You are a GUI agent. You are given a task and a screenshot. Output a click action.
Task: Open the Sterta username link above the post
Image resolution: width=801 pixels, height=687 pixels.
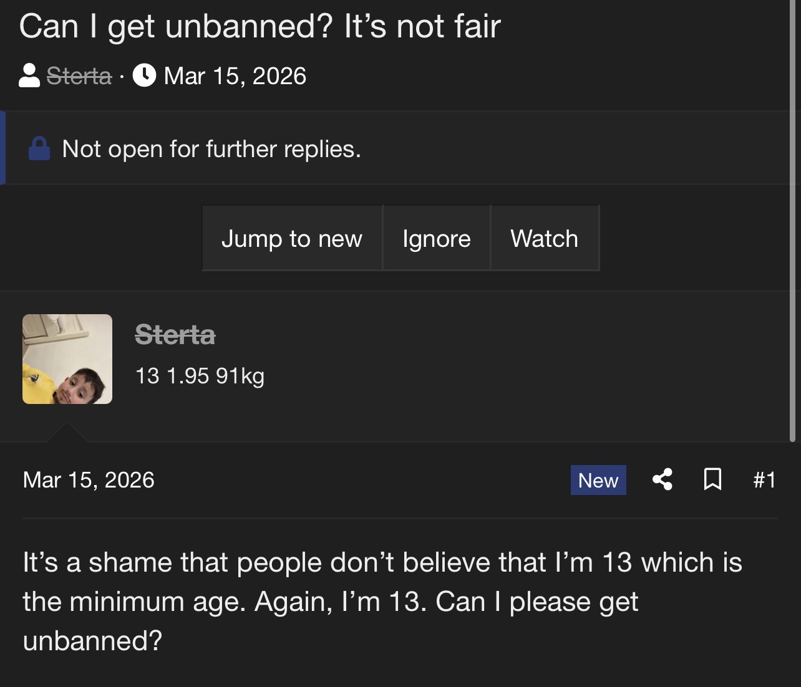tap(175, 335)
